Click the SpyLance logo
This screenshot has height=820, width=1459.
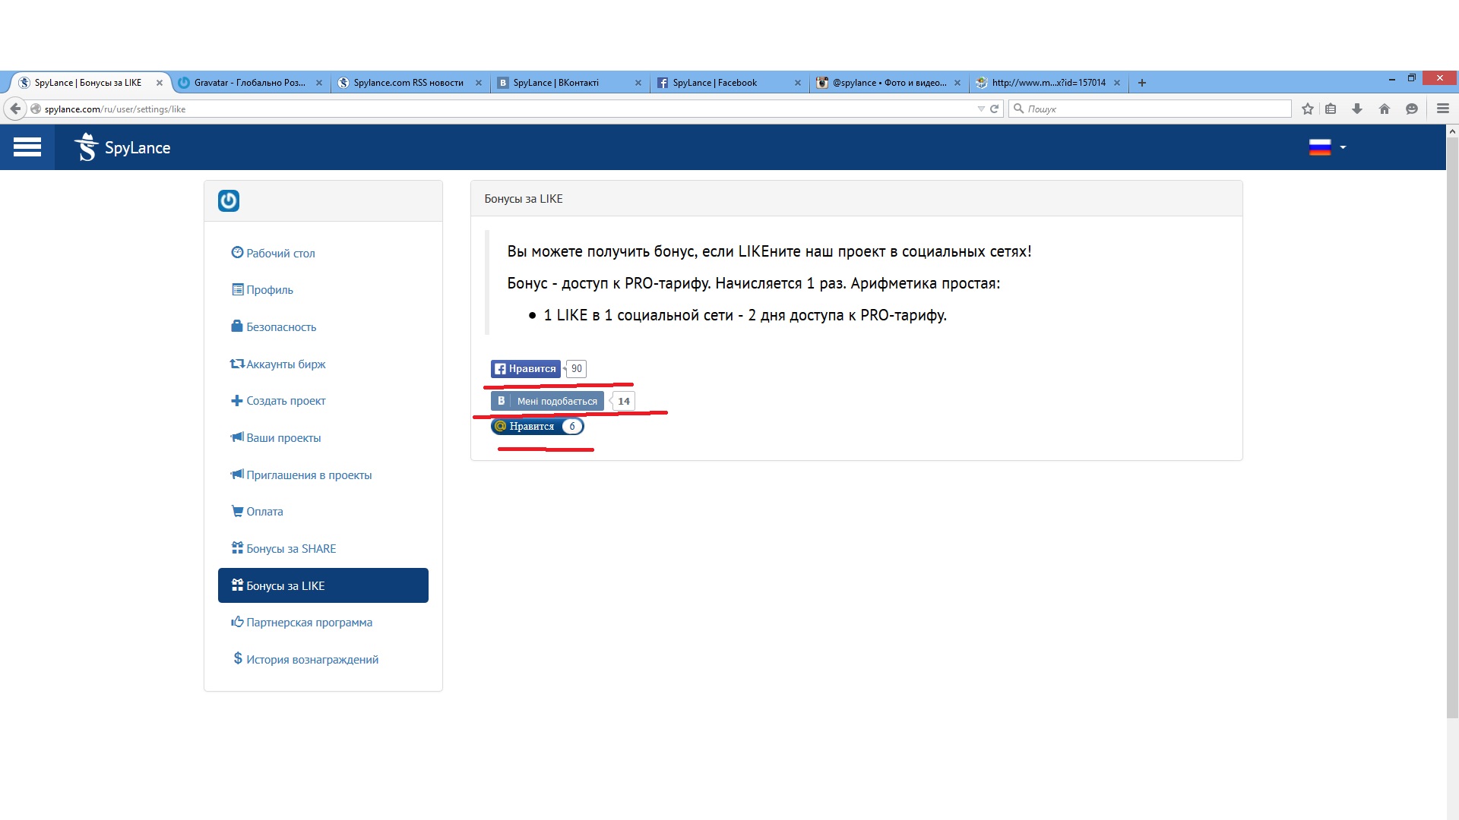click(122, 147)
